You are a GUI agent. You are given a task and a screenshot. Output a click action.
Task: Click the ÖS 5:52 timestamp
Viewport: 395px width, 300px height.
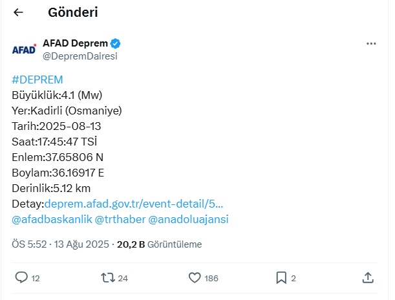click(x=29, y=244)
